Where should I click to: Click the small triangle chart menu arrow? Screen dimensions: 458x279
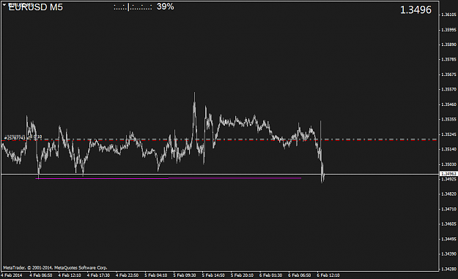pos(4,4)
